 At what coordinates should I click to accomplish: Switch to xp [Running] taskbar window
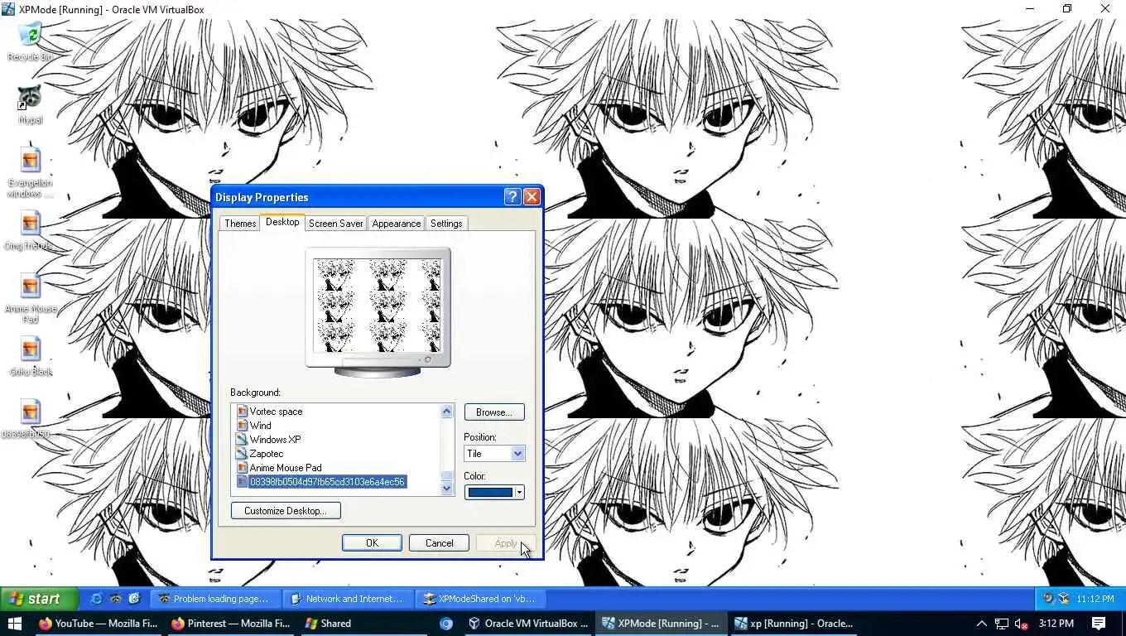tap(793, 624)
